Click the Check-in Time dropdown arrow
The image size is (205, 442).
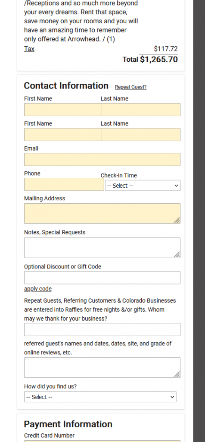[176, 186]
